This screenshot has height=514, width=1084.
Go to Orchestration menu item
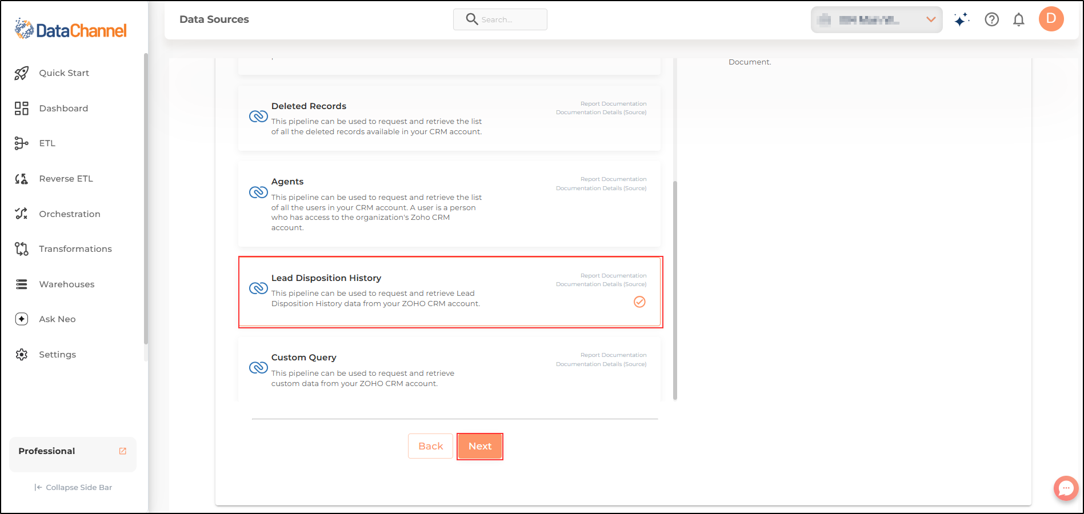point(70,214)
